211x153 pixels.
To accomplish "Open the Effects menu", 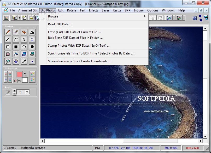I will tap(93, 10).
